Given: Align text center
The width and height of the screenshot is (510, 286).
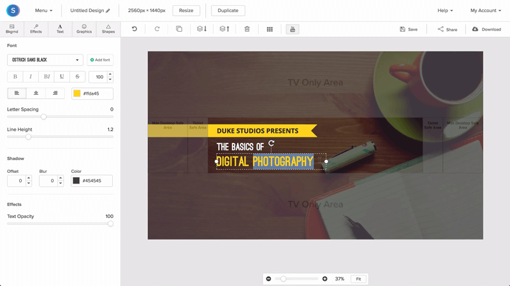Looking at the screenshot, I should (x=36, y=93).
